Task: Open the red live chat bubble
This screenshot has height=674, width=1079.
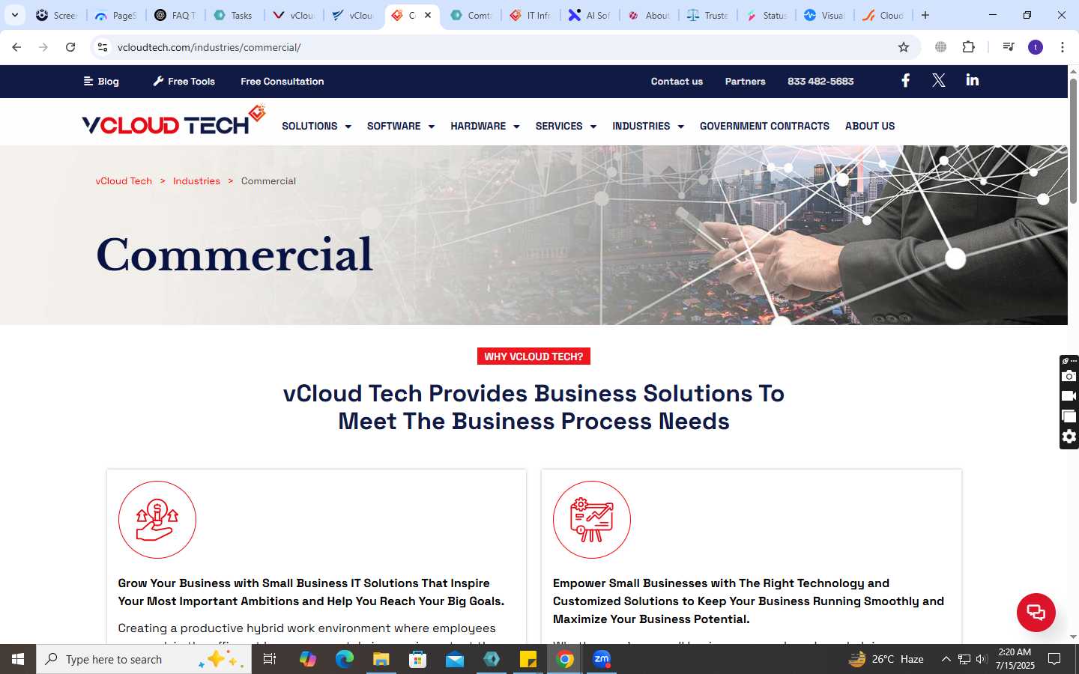Action: pyautogui.click(x=1036, y=612)
